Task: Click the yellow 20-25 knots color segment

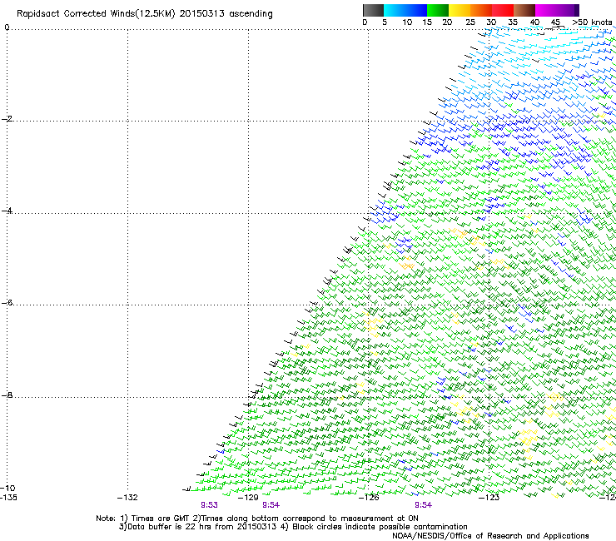Action: [460, 10]
